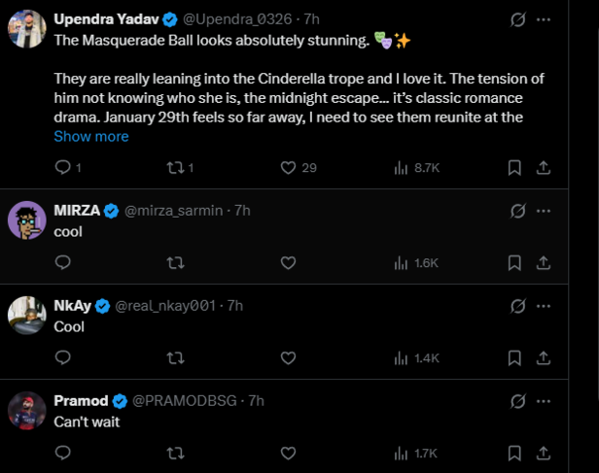The height and width of the screenshot is (473, 599).
Task: Like MIRZA's 'cool' reply
Action: tap(288, 262)
